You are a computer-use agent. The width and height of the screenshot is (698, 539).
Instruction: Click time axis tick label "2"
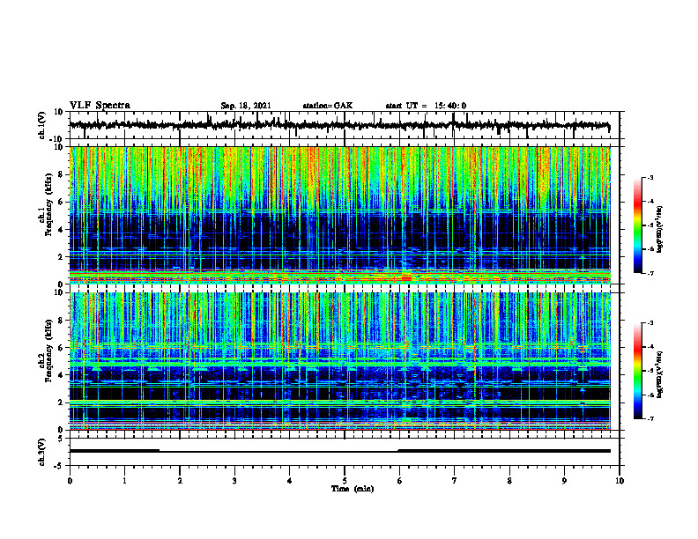[x=180, y=481]
